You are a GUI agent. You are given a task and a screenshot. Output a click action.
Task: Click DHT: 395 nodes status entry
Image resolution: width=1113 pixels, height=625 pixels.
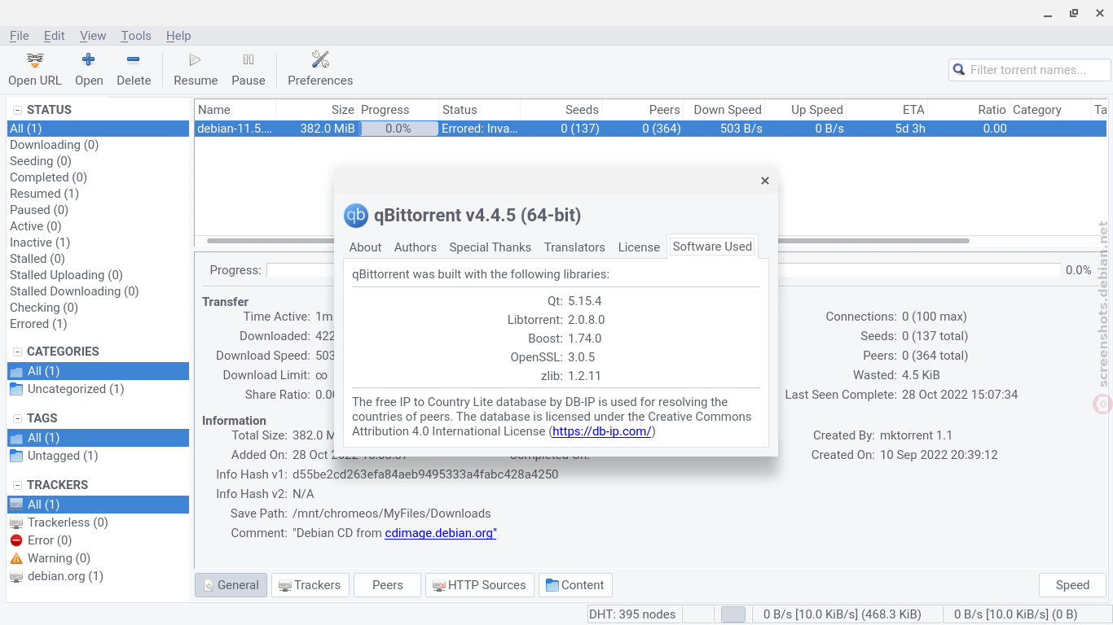[632, 614]
